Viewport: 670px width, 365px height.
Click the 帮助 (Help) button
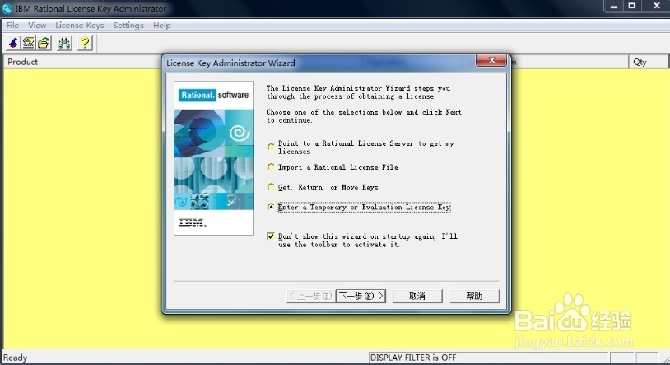click(474, 296)
